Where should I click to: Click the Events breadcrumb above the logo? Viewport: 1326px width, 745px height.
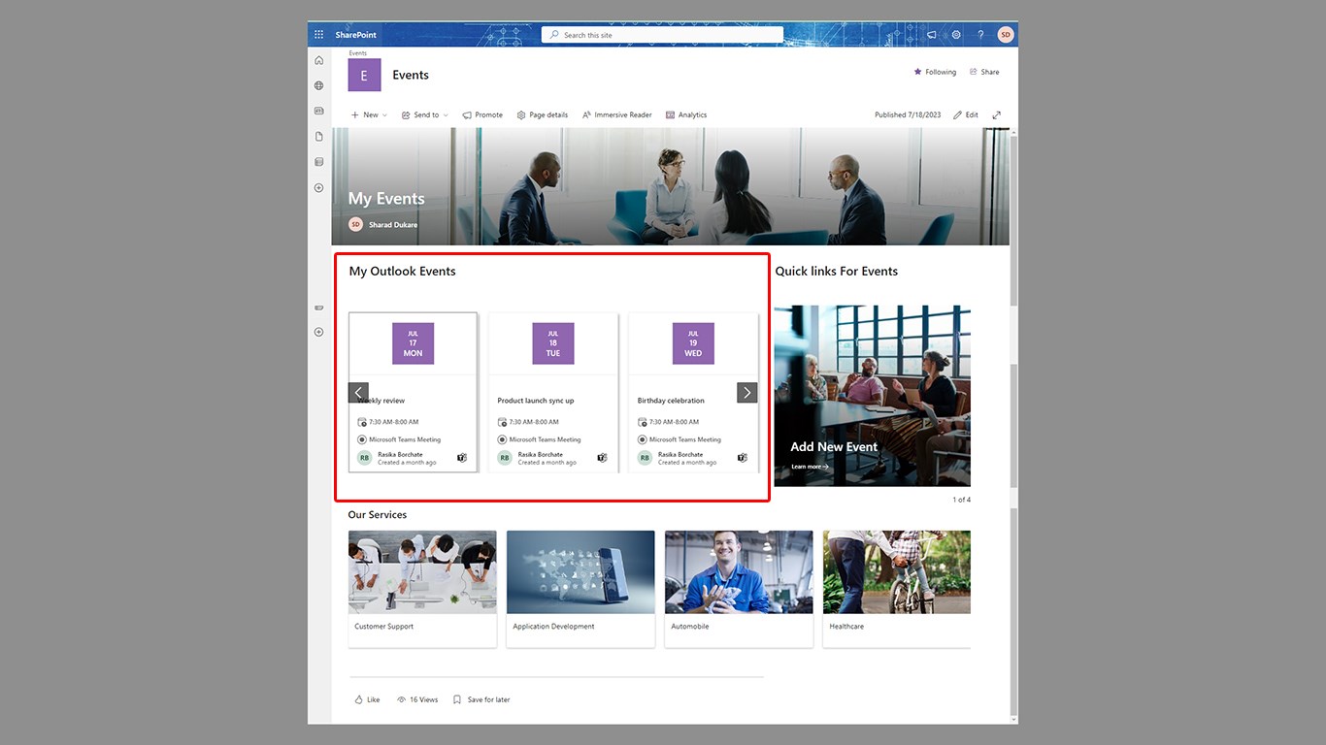click(358, 53)
